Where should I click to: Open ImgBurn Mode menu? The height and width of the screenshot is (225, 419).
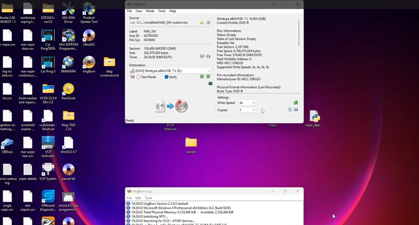pos(150,11)
